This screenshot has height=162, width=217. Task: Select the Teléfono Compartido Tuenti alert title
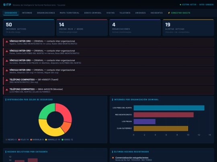click(34, 80)
